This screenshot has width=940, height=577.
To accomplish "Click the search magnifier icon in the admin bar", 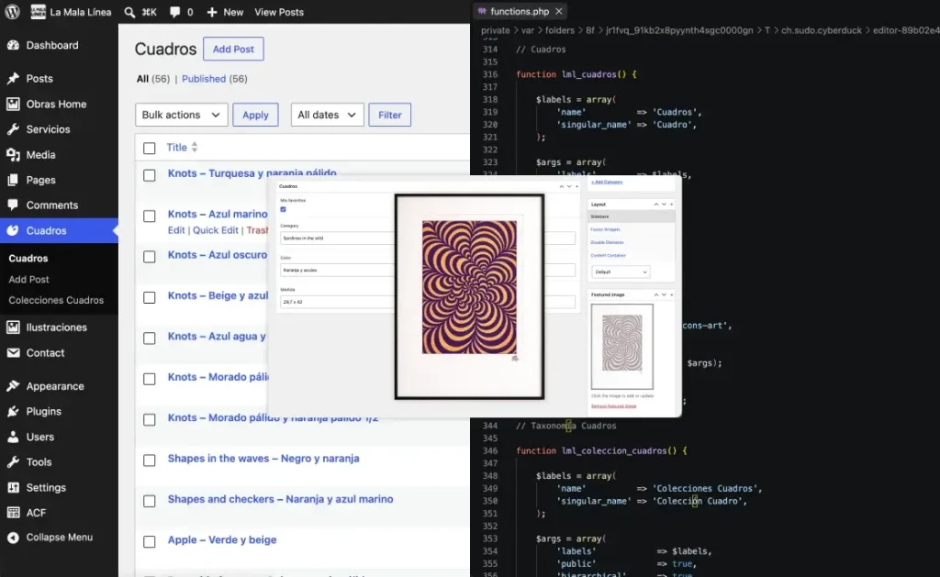I will pyautogui.click(x=129, y=12).
